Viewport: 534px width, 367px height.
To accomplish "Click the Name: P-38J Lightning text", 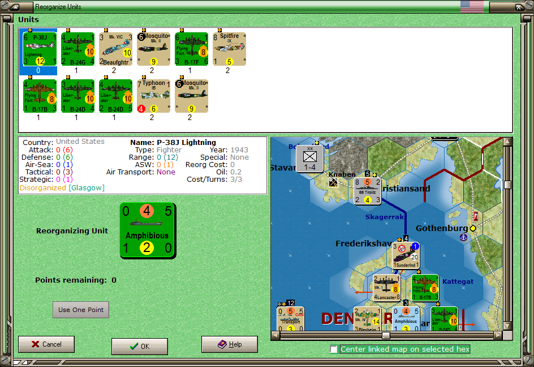I will [173, 143].
